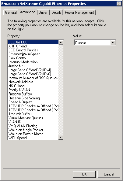Select Wake on Pattern Match property
123x181 pixels.
pyautogui.click(x=33, y=134)
